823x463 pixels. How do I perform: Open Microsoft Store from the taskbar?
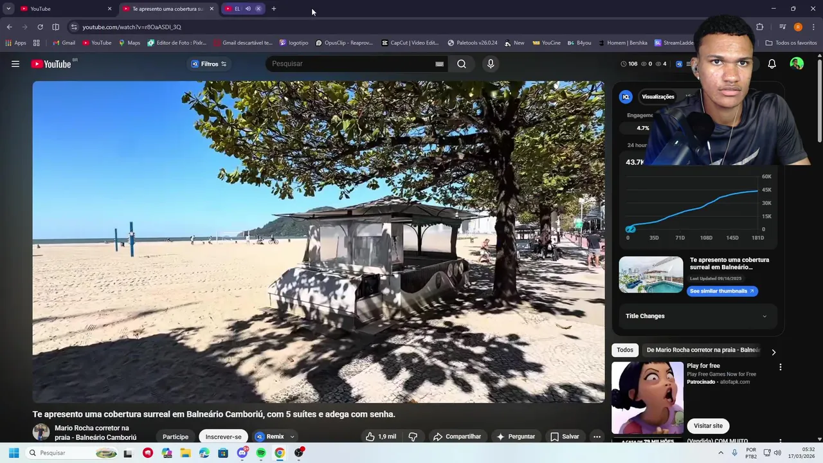click(223, 453)
